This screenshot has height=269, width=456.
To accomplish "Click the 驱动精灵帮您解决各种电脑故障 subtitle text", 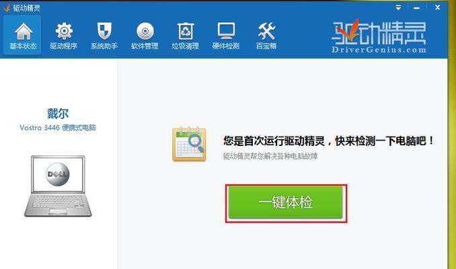I will point(270,156).
